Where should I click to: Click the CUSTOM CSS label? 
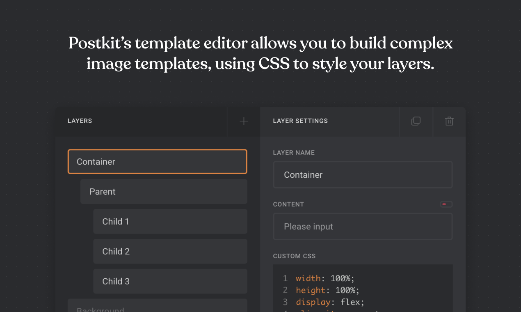294,256
